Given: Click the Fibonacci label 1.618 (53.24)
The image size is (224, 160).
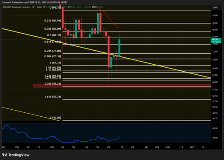Looking at the screenshot, I should pos(53,97).
